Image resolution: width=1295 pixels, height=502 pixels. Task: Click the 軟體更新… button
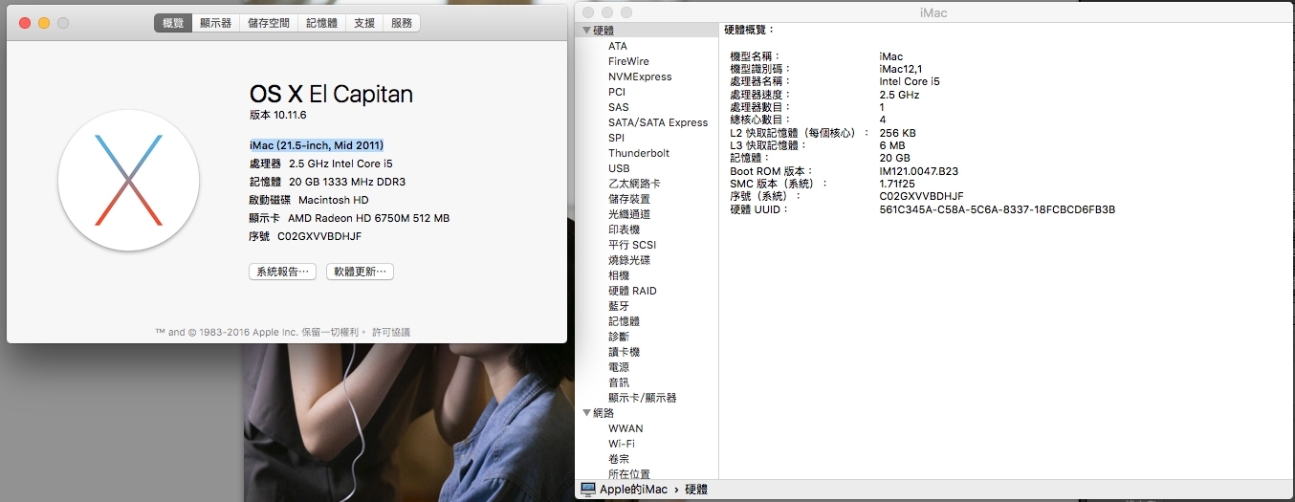coord(360,272)
